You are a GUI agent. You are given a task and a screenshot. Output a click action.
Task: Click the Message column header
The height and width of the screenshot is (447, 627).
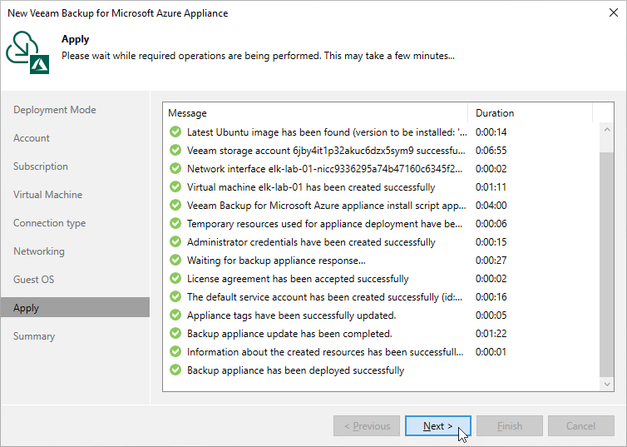coord(315,113)
